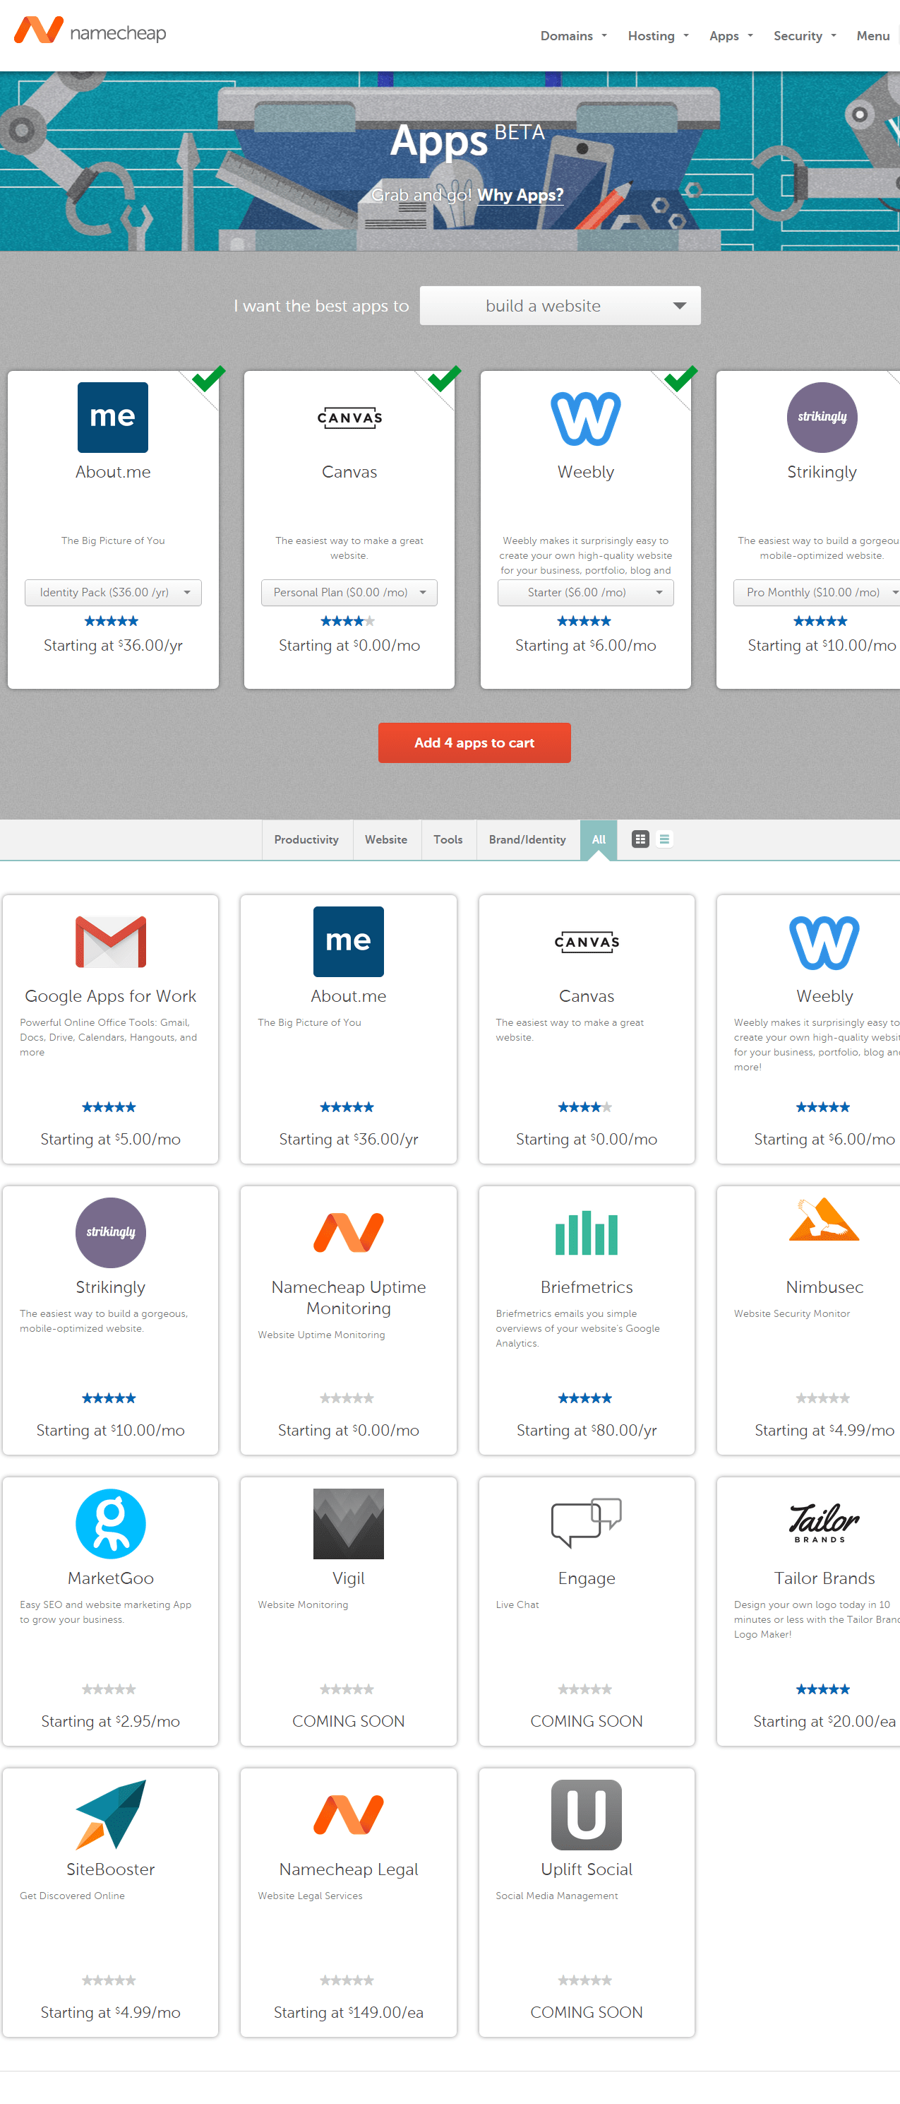
Task: Click 'Starting at $149.00/ea' price
Action: click(x=349, y=2013)
